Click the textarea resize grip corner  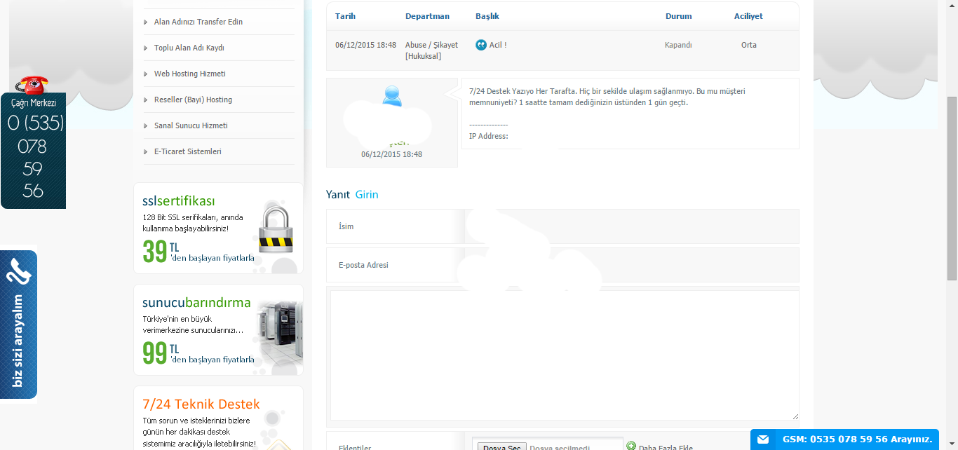coord(795,416)
